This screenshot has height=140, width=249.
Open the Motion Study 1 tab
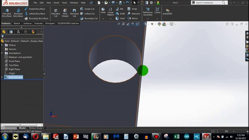pos(36,128)
